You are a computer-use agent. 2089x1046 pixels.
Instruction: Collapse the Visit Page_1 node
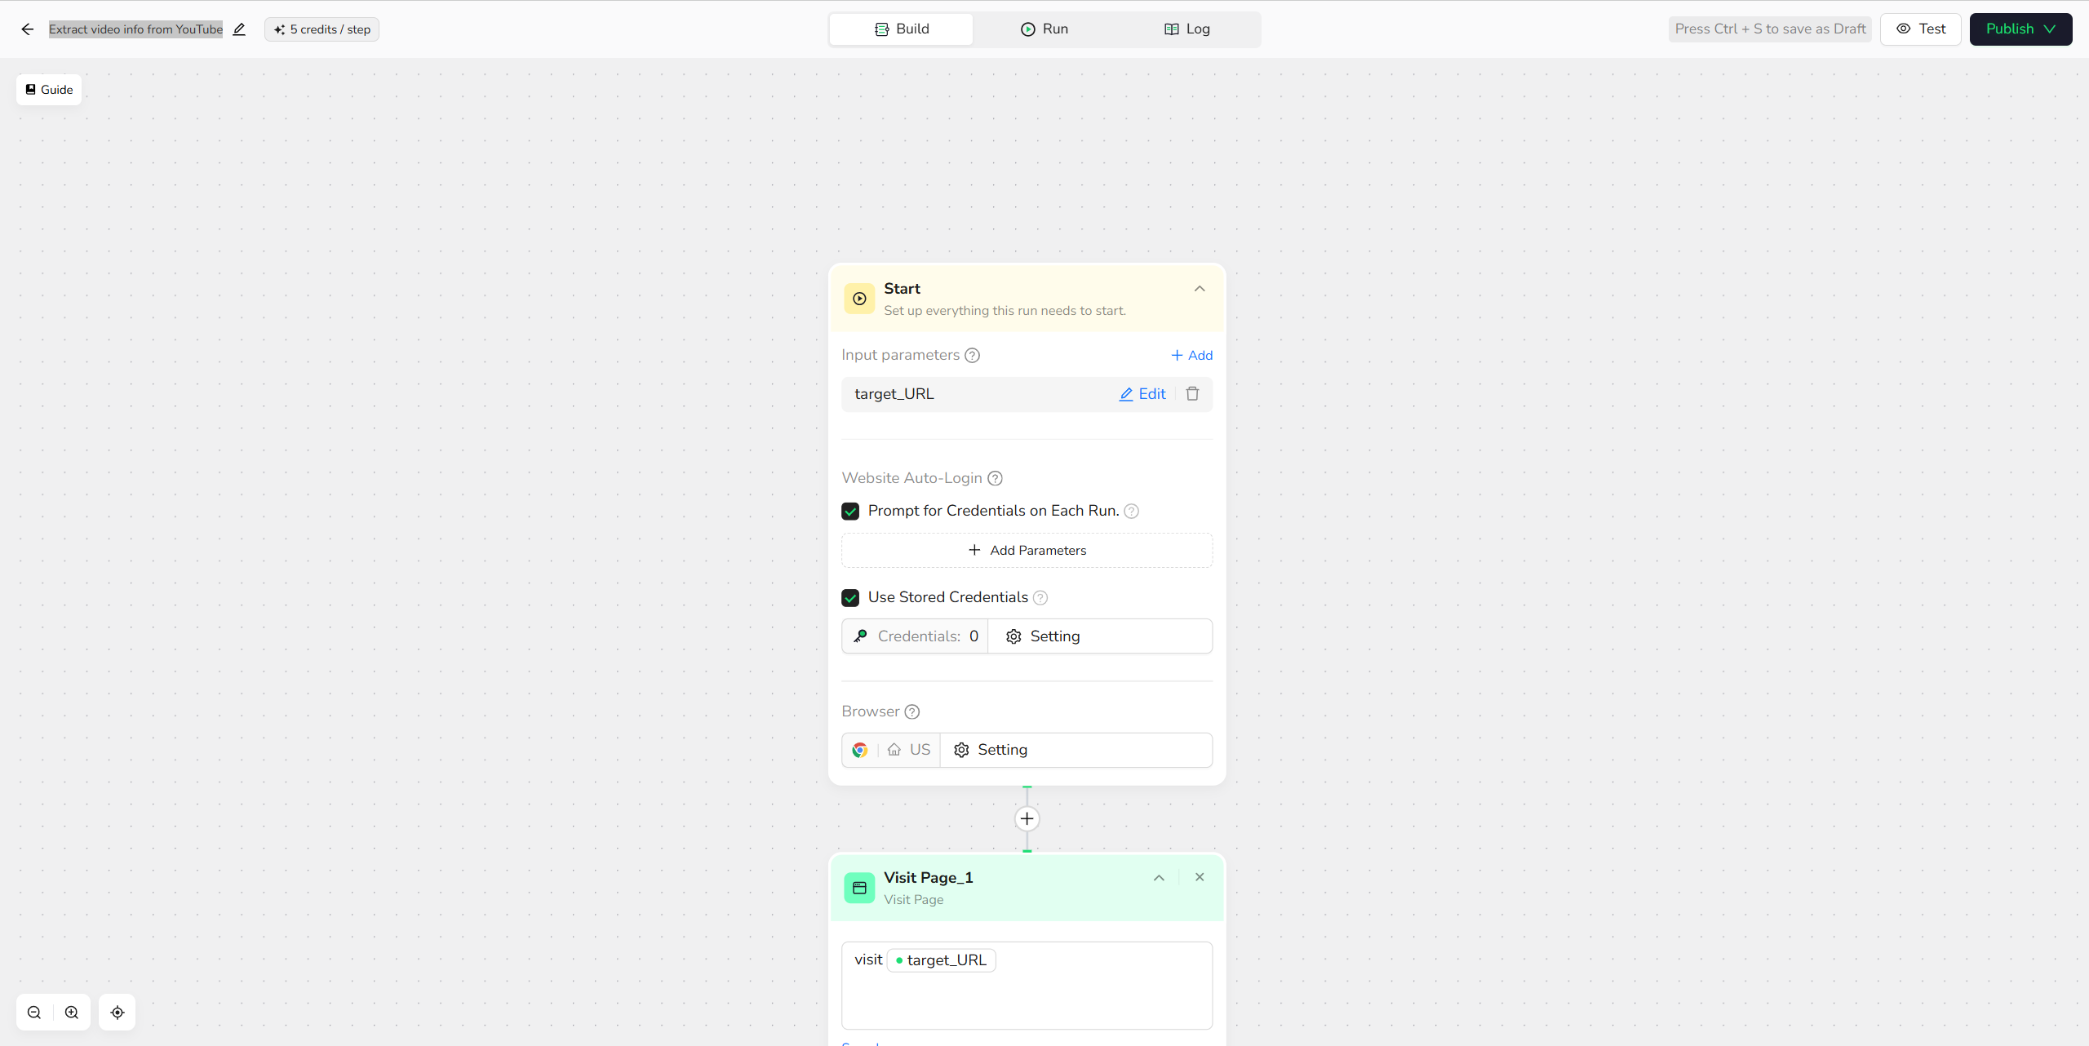pyautogui.click(x=1159, y=878)
